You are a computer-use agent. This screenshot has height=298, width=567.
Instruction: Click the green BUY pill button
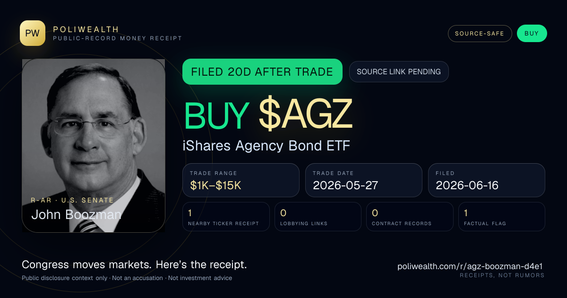tap(532, 34)
